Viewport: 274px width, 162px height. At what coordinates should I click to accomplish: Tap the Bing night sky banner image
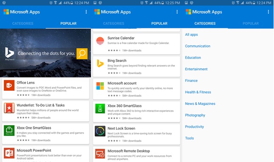(x=45, y=53)
